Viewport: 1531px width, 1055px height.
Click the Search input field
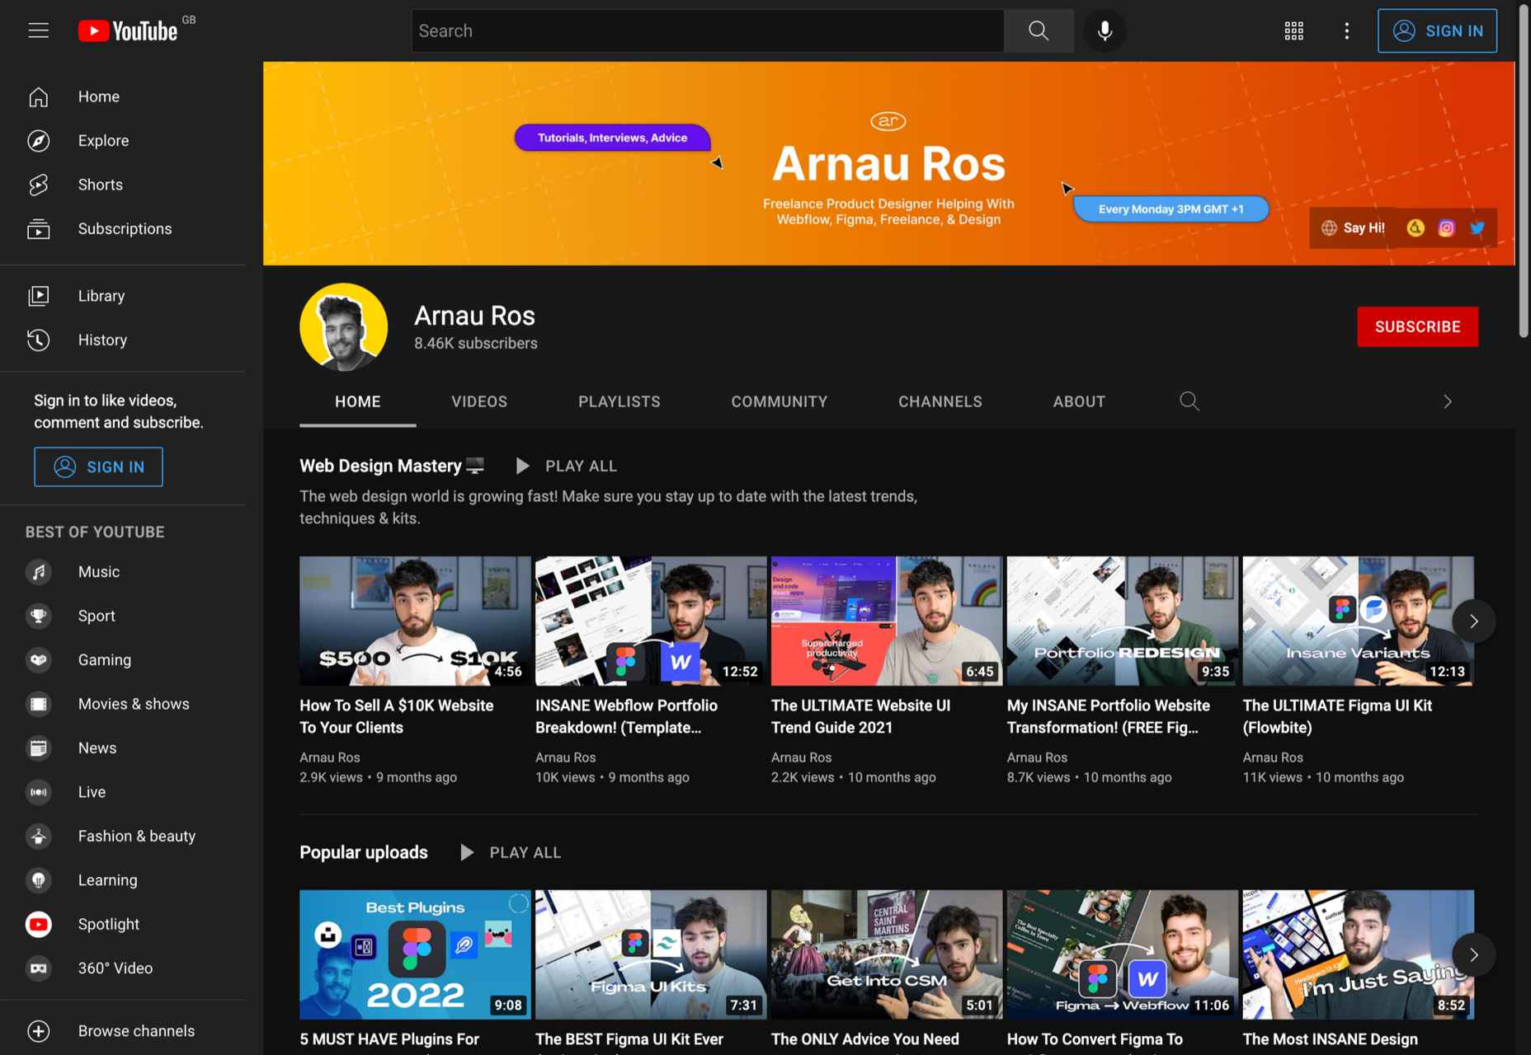pos(708,30)
